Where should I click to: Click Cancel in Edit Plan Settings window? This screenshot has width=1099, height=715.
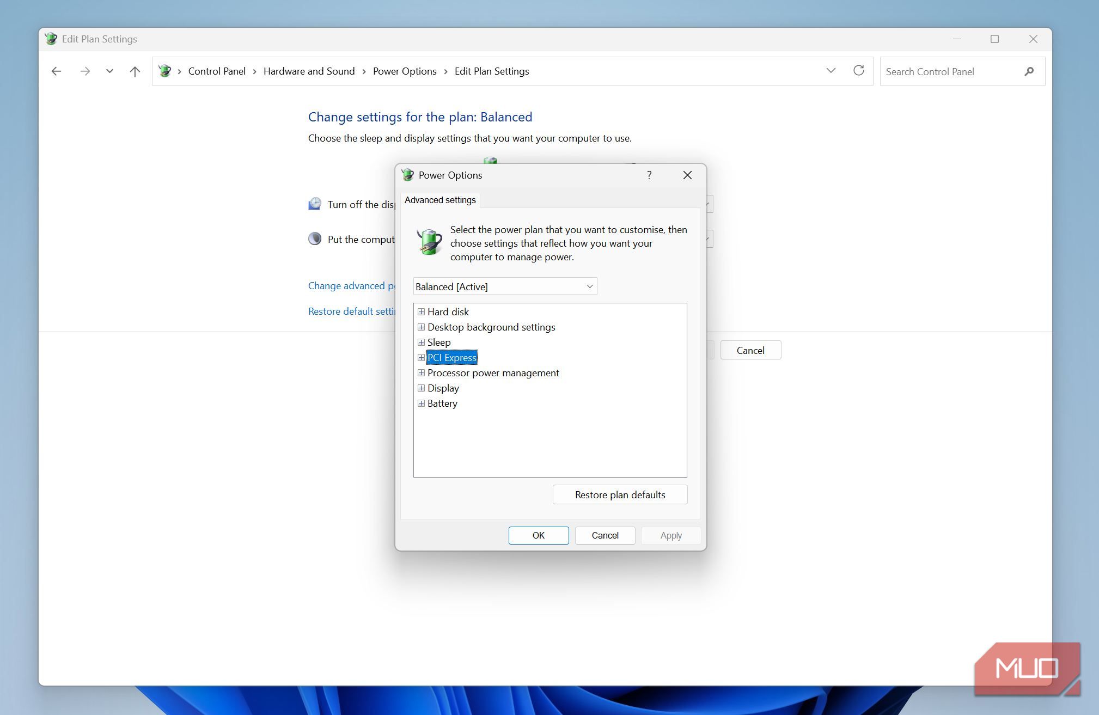tap(750, 350)
